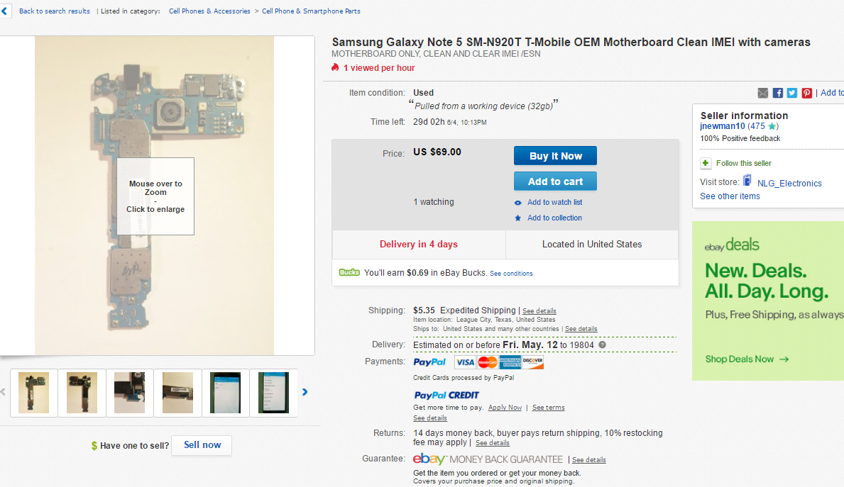Share this listing on Facebook
The height and width of the screenshot is (487, 844).
[778, 93]
